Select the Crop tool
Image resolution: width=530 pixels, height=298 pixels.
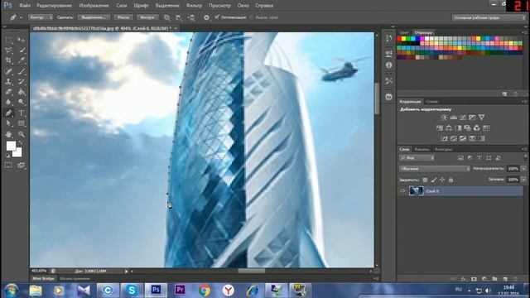8,60
